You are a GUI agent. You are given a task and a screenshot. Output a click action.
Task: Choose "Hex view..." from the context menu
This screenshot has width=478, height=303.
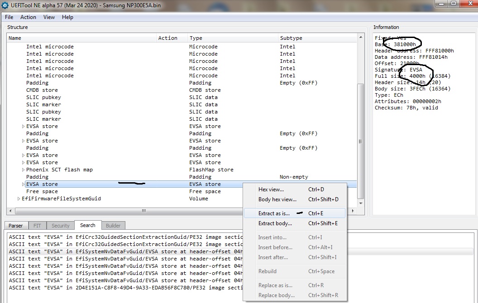coord(271,189)
